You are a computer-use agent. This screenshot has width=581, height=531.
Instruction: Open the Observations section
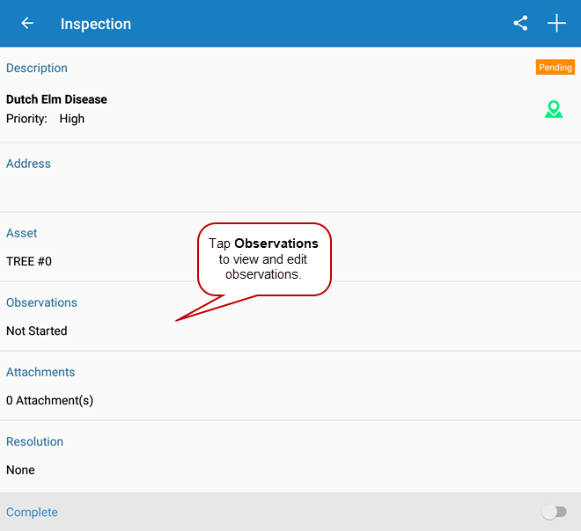(41, 302)
